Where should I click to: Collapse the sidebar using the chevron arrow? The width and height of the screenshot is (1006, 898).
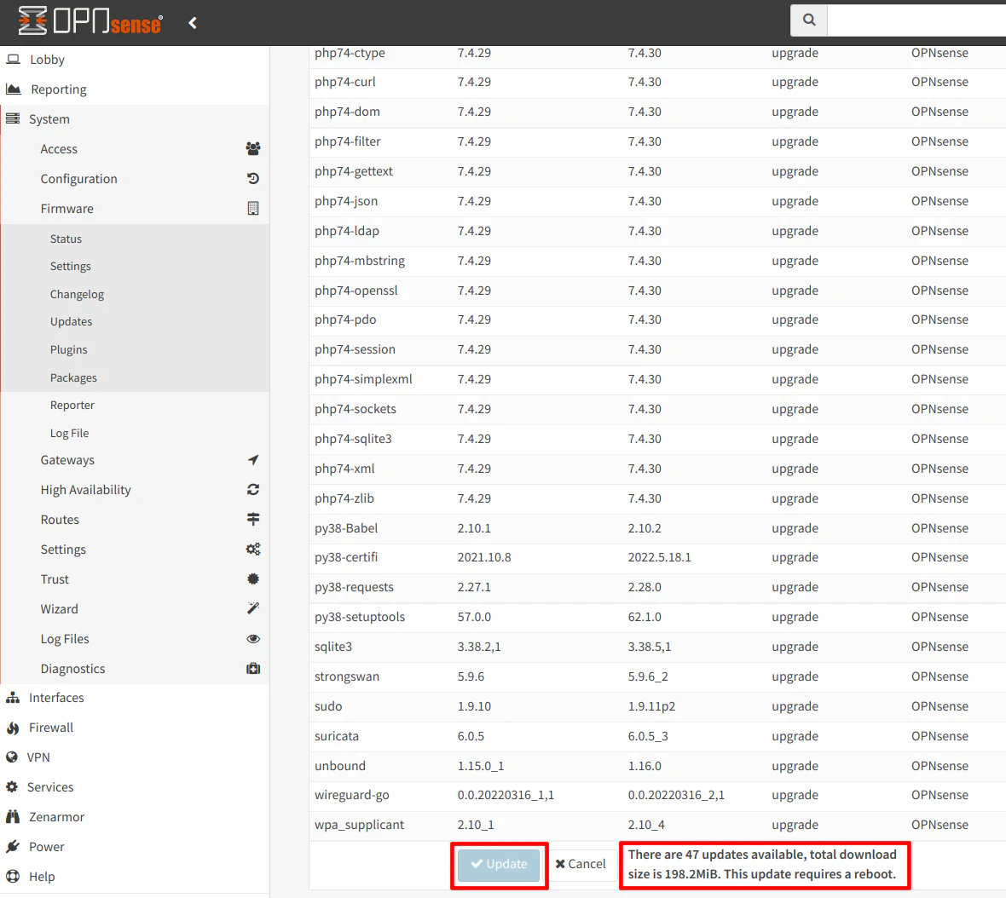[x=193, y=23]
